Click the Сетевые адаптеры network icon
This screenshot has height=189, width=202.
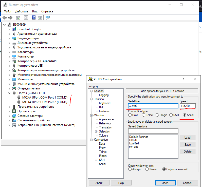click(x=14, y=116)
